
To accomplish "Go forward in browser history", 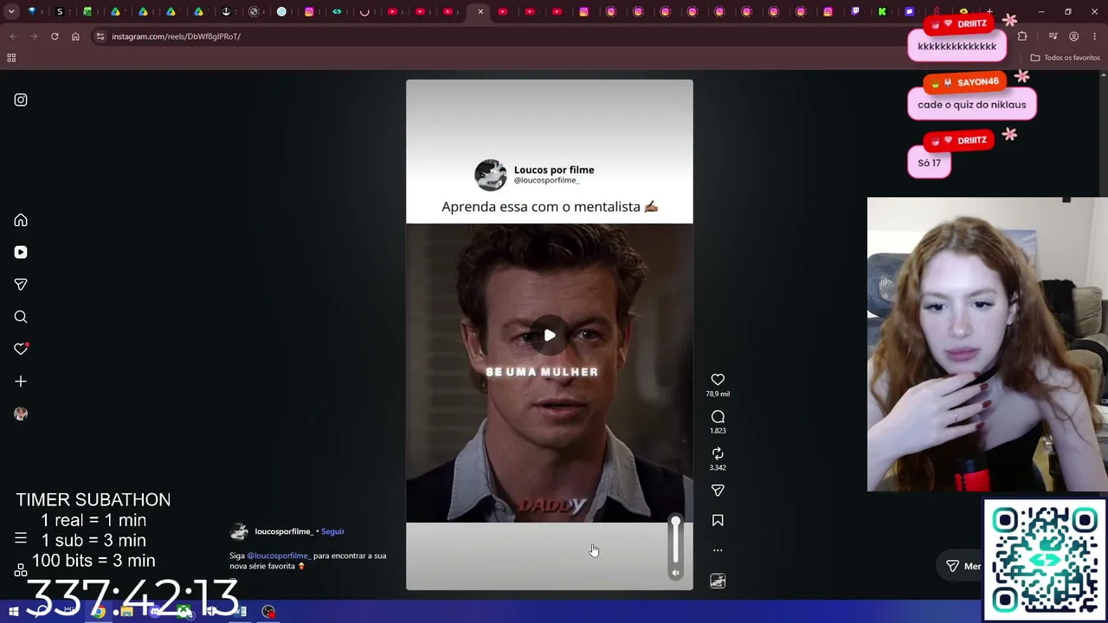I will [34, 36].
